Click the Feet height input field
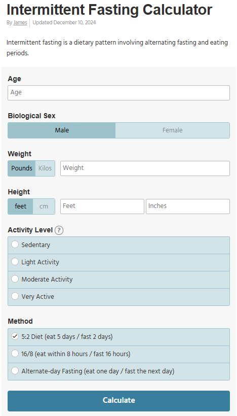 coord(102,206)
